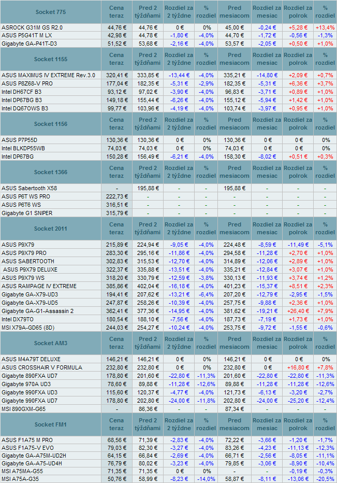The width and height of the screenshot is (337, 483).
Task: Select the -20,5% percent difference value
Action: 325,479
